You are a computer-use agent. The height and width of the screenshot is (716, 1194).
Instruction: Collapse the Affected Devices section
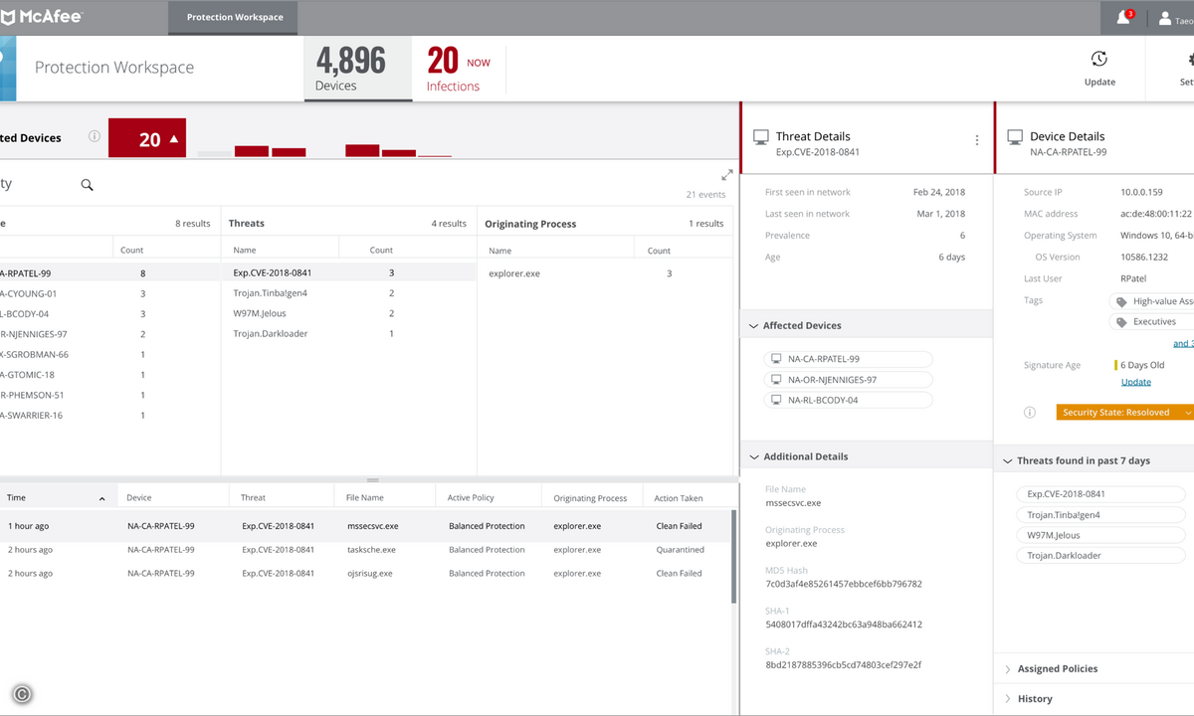pyautogui.click(x=753, y=325)
